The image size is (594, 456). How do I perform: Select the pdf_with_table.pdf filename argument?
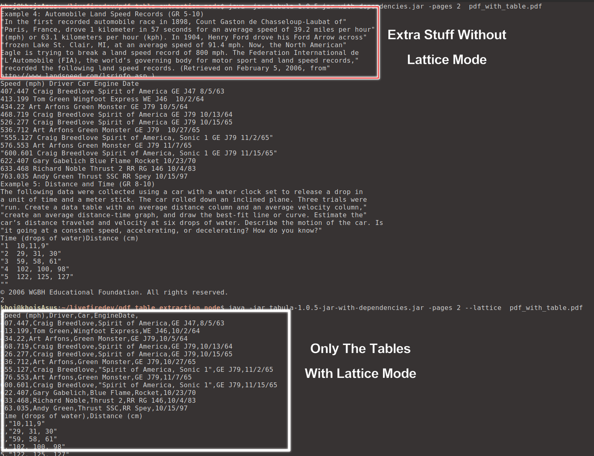pos(545,308)
